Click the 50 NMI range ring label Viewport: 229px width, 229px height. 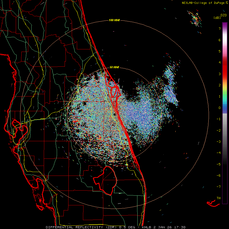114,67
